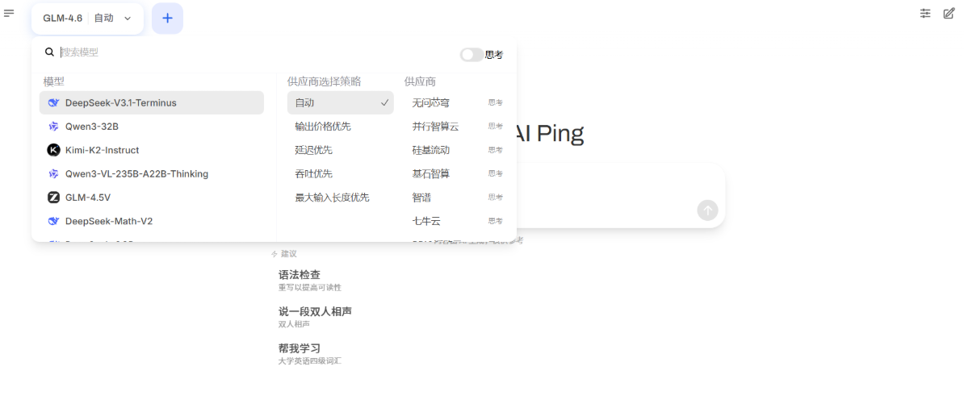Click the 模型 column header
This screenshot has height=408, width=964.
(x=54, y=81)
